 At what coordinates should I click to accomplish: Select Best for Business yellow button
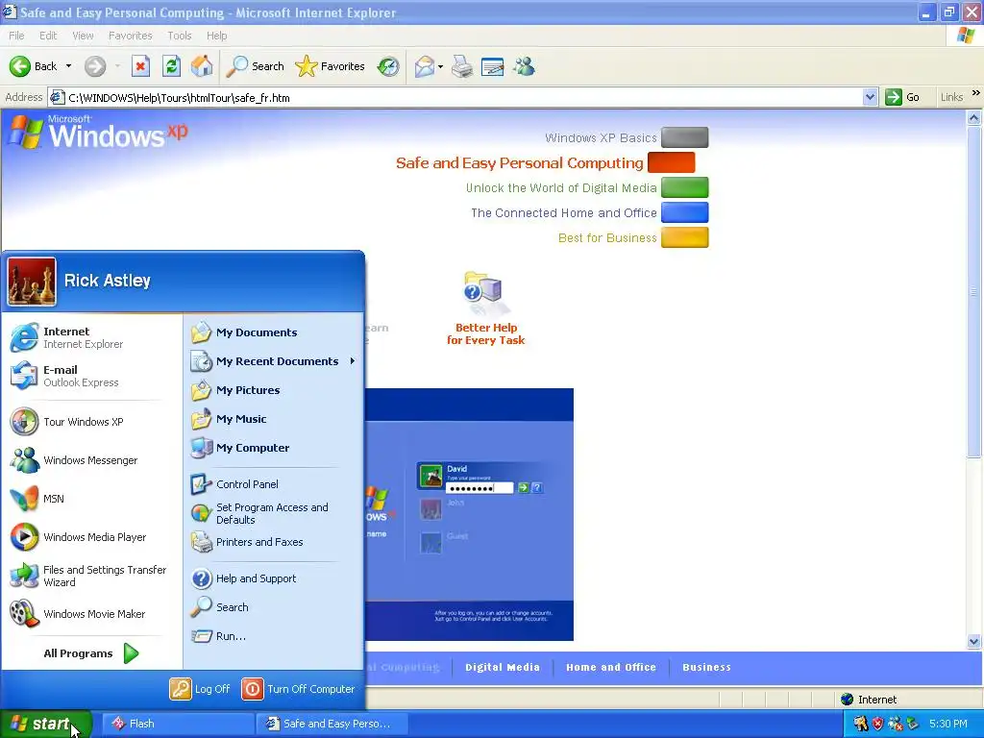tap(684, 238)
